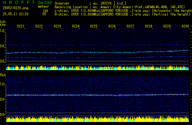The height and width of the screenshot is (125, 192).
Task: Click the 0221 time marker
Action: (x=21, y=26)
